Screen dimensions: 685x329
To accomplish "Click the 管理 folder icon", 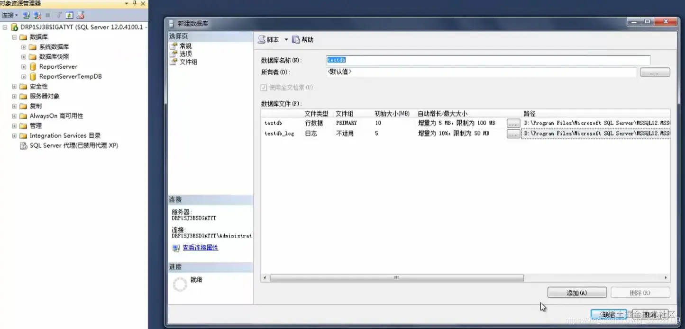I will (23, 126).
